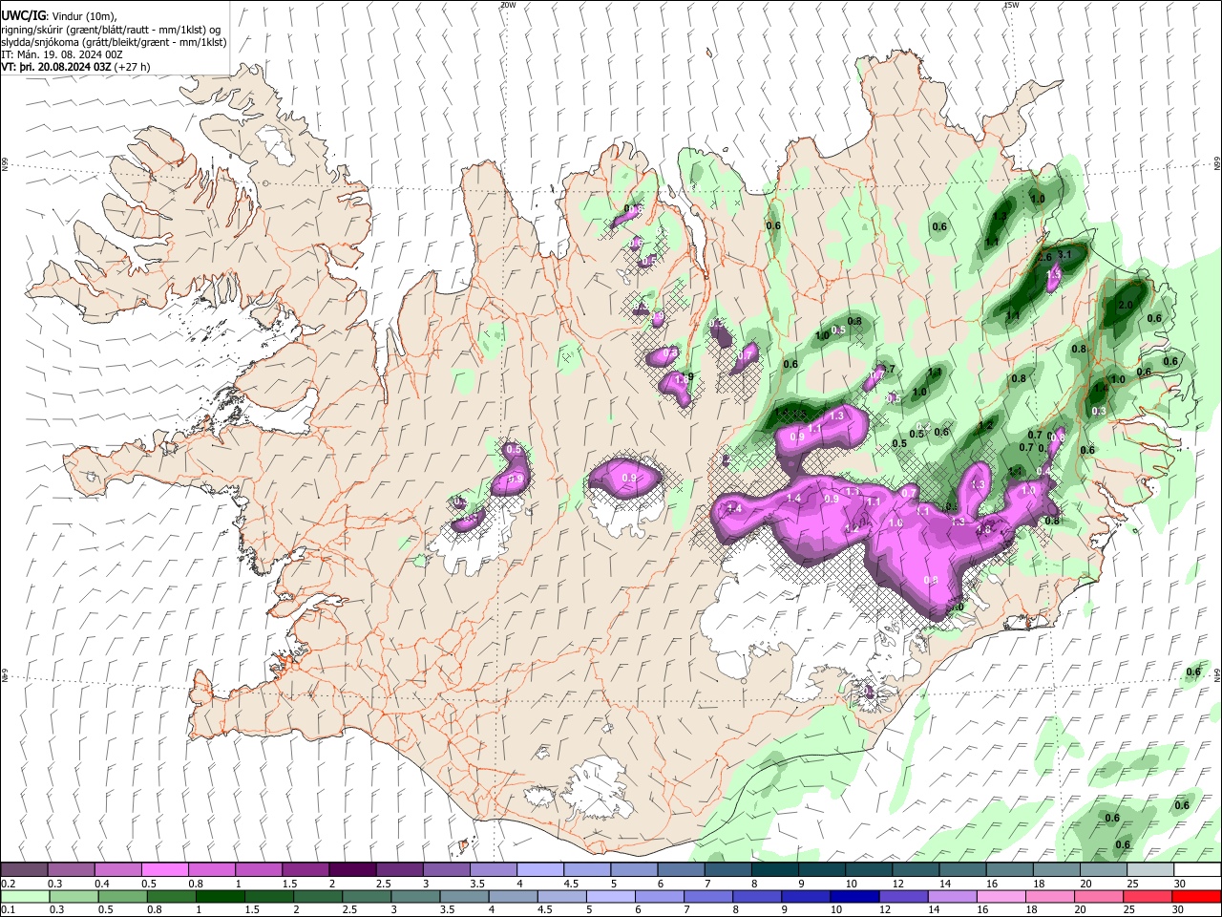Click the '3.1' precipitation value on the map
Screen dimensions: 1222x917
pos(1065,255)
